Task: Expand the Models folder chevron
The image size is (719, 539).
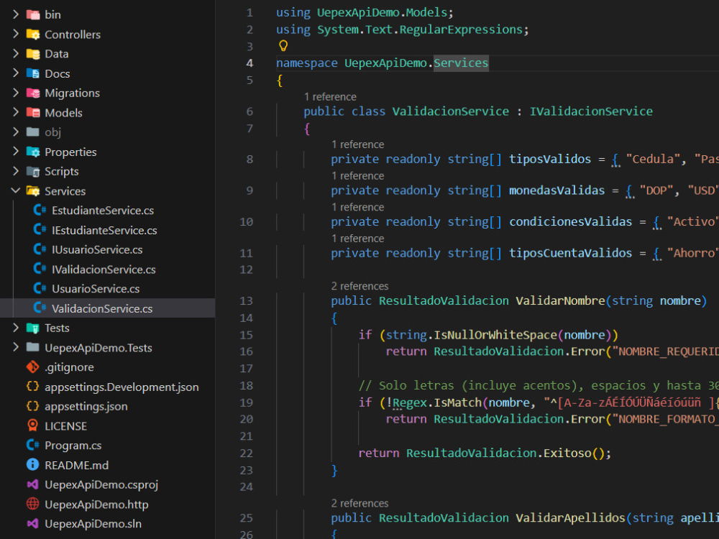Action: (x=16, y=112)
